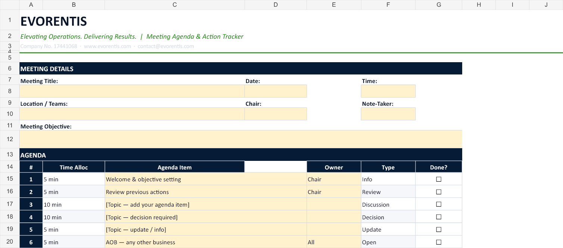563x248 pixels.
Task: Click the 'Chair' owner cell for item 2
Action: click(334, 192)
